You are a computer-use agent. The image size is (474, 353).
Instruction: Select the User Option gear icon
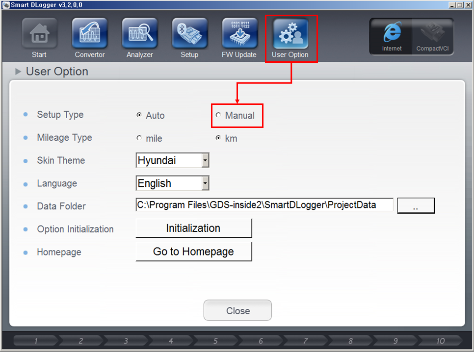tap(290, 33)
